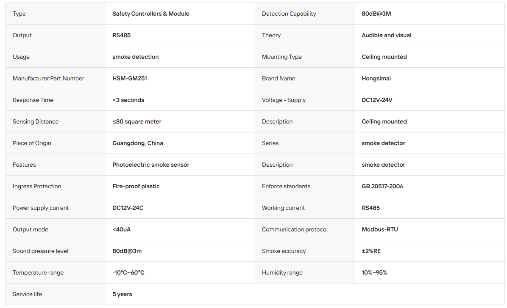Select the 'Audible and visual' theory value
507x308 pixels.
[386, 35]
